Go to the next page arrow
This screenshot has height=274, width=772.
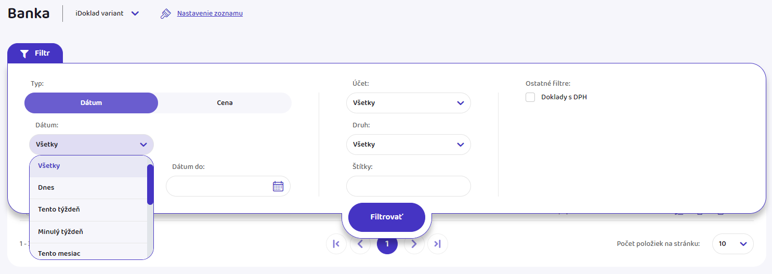coord(414,244)
